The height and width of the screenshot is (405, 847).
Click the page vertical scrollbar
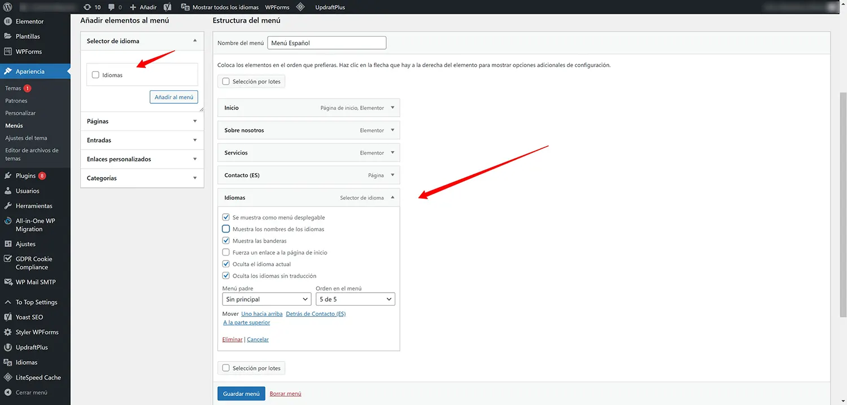tap(842, 203)
